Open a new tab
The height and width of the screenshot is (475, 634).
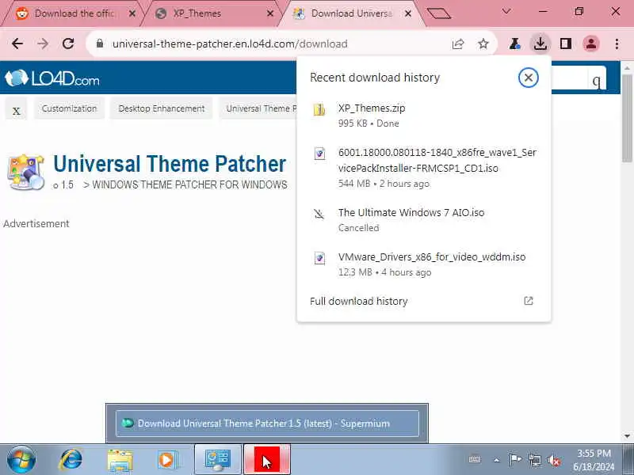[439, 13]
